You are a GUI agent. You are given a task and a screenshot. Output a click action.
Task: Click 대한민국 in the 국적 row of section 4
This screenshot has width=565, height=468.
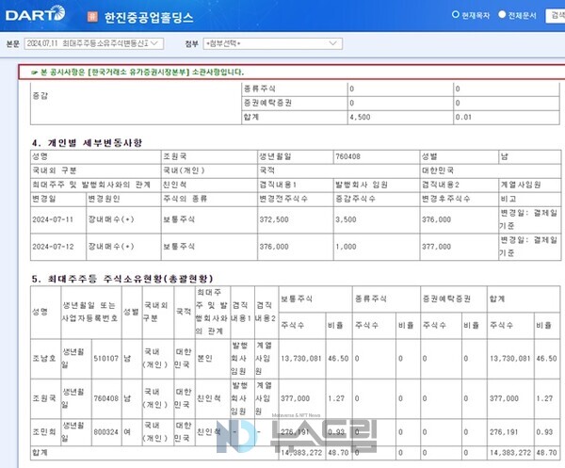pos(438,170)
